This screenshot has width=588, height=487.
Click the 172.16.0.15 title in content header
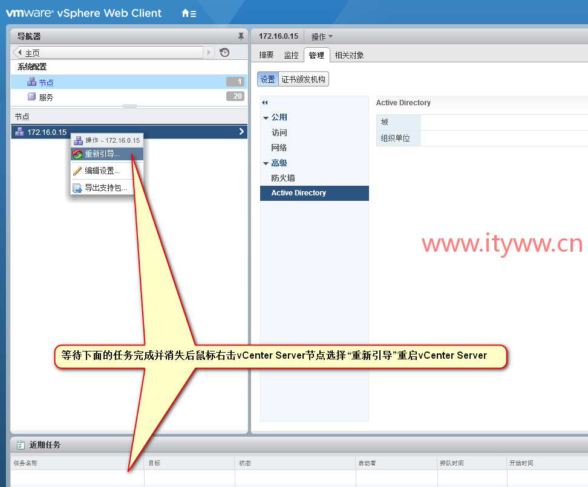pyautogui.click(x=279, y=36)
